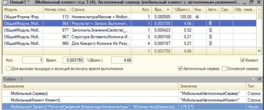The width and height of the screenshot is (264, 110).
Task: Click the Табло - 1 panel title
Action: (x=13, y=79)
